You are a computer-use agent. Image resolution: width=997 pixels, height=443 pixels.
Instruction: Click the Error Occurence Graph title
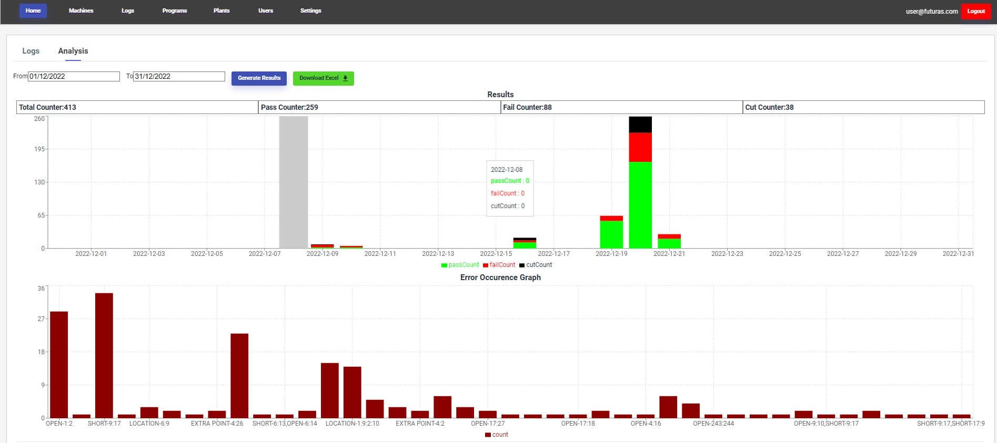coord(500,277)
